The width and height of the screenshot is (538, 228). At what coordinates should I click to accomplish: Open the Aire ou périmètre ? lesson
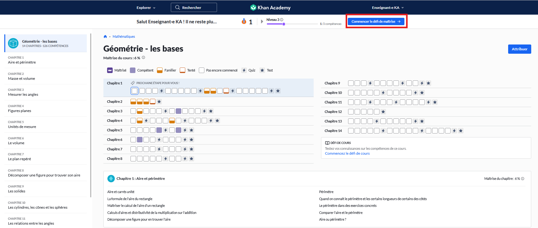(x=333, y=219)
